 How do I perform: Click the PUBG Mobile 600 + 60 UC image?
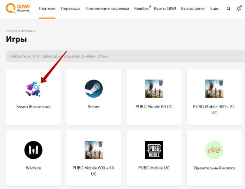tap(94, 150)
